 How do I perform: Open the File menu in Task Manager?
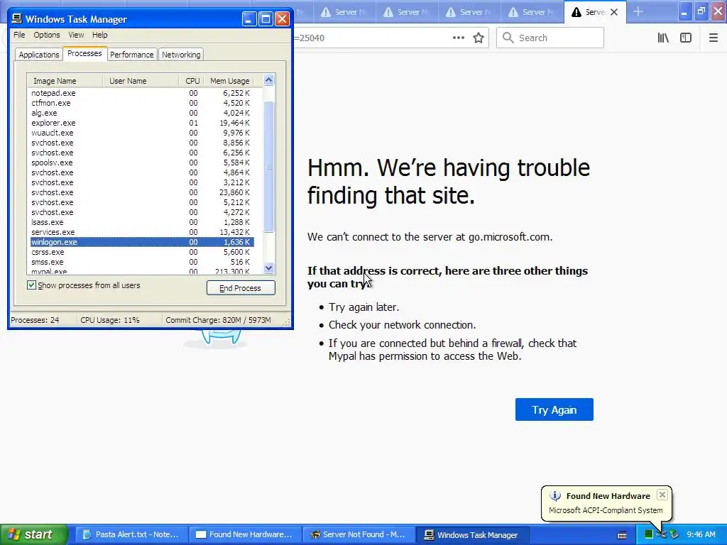(x=19, y=35)
